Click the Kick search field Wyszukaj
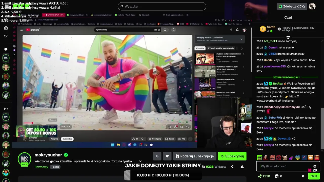 click(x=162, y=6)
